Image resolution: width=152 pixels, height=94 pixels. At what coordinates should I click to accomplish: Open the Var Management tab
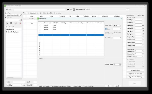click(x=32, y=13)
